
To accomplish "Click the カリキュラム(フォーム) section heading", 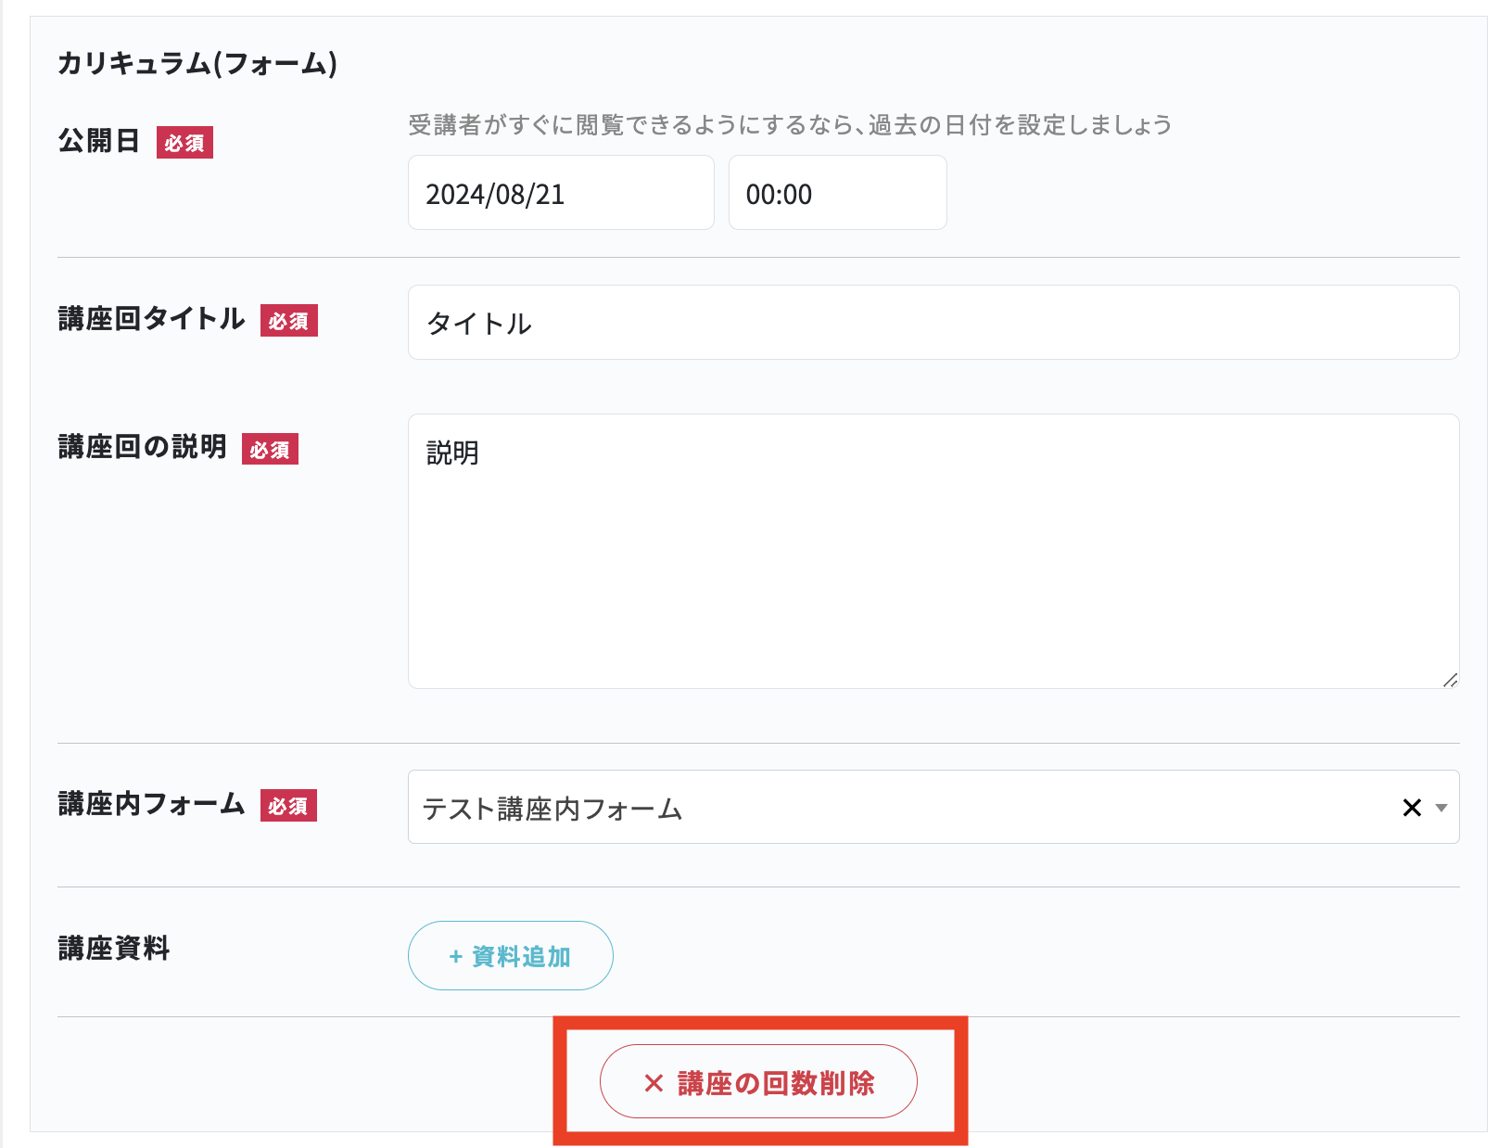I will [197, 63].
